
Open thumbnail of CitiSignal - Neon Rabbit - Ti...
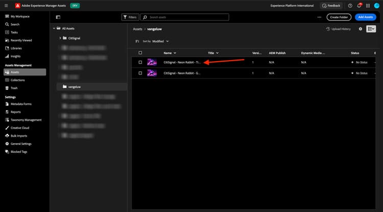pos(152,62)
